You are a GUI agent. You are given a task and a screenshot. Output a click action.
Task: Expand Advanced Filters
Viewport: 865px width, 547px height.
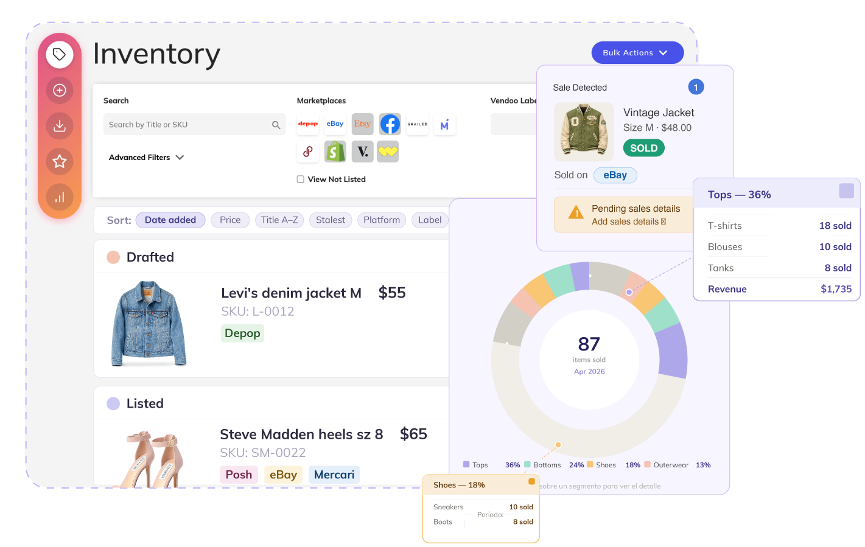point(146,157)
